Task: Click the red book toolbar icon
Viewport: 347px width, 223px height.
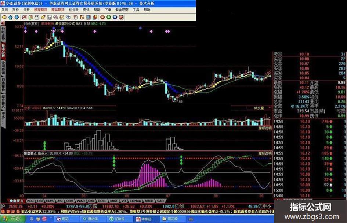Action: point(95,17)
